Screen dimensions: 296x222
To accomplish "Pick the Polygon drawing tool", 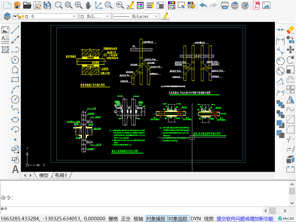I will tap(15, 60).
